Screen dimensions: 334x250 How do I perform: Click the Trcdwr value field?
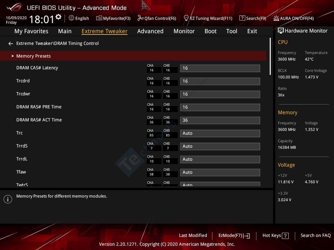tap(220, 94)
